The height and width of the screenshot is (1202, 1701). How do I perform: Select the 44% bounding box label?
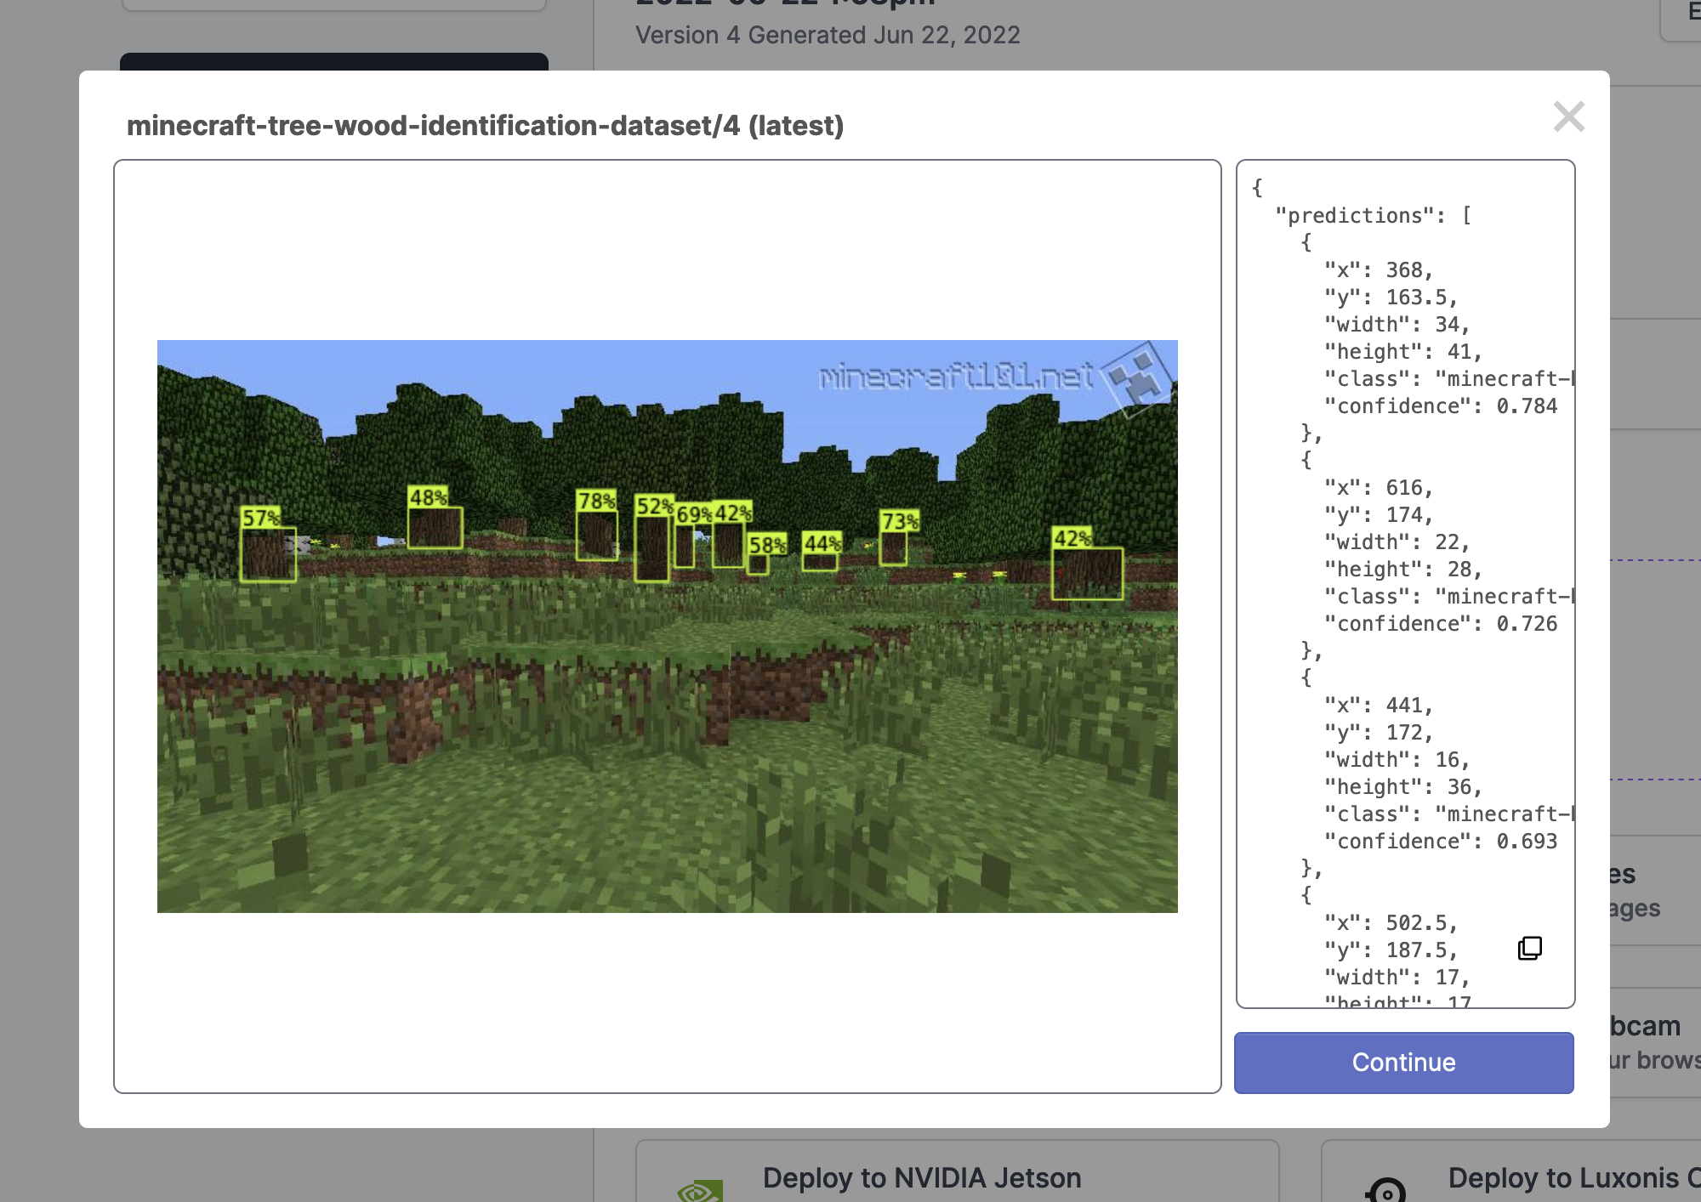pyautogui.click(x=822, y=543)
